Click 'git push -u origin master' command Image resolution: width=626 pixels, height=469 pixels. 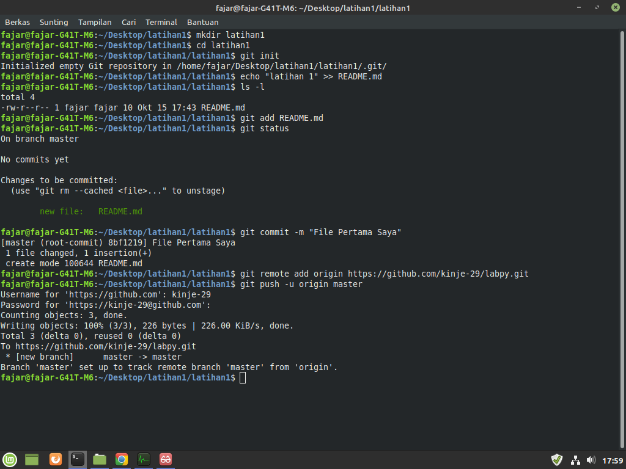(301, 285)
